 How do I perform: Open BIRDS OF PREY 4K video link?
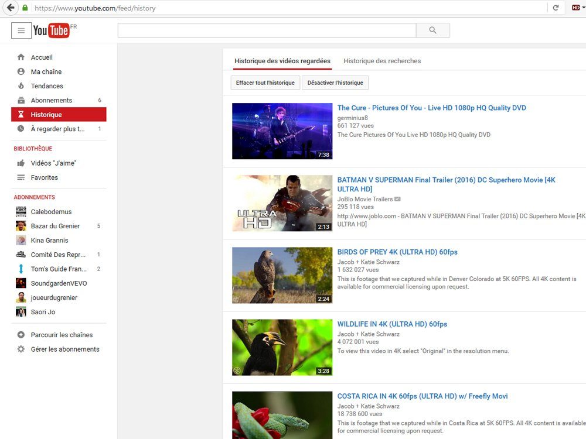[x=397, y=252]
